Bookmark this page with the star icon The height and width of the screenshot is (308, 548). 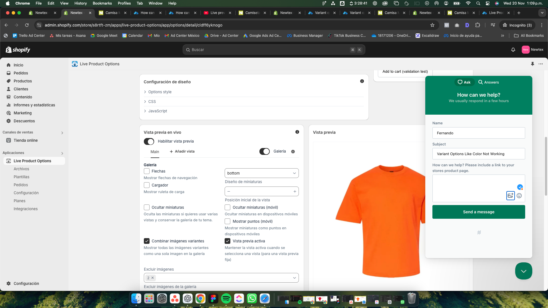tap(432, 25)
